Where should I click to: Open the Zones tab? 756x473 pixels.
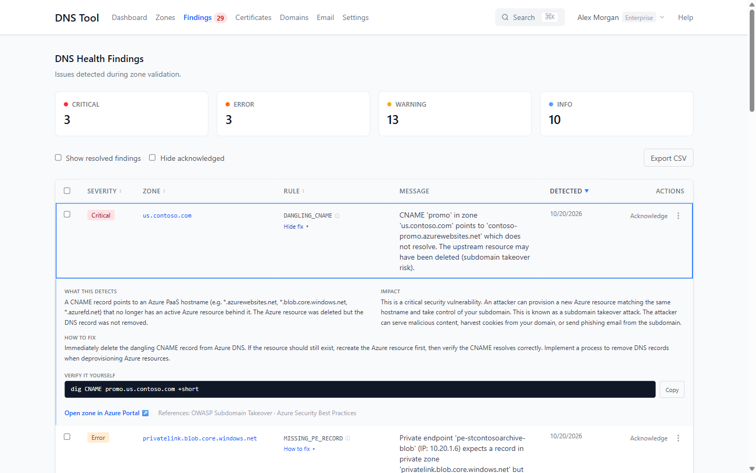tap(165, 17)
